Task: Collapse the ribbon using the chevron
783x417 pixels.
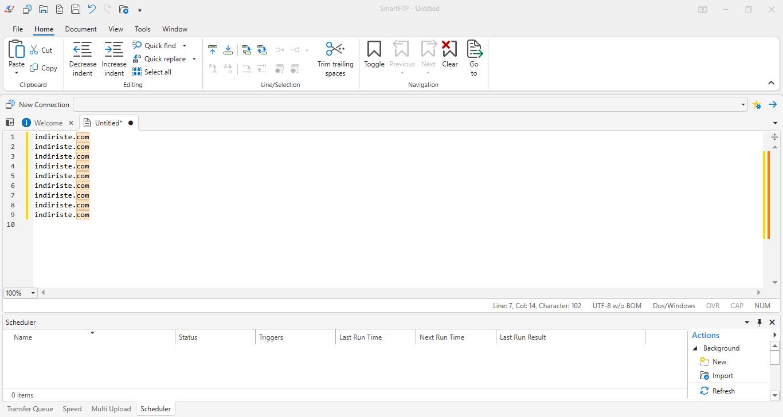Action: click(771, 83)
